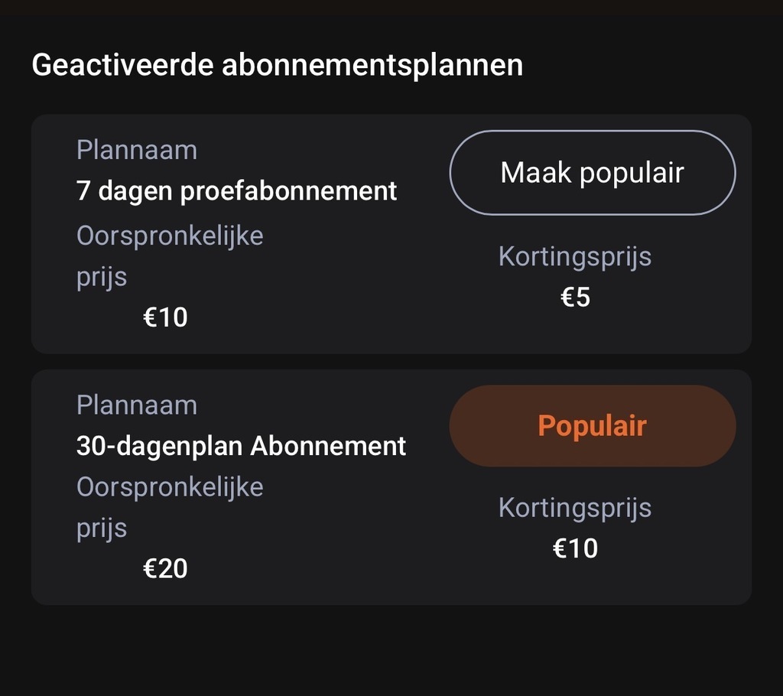Click the €20 original price value
The width and height of the screenshot is (783, 696).
pyautogui.click(x=165, y=568)
